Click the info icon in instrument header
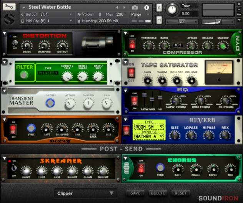 [146, 7]
